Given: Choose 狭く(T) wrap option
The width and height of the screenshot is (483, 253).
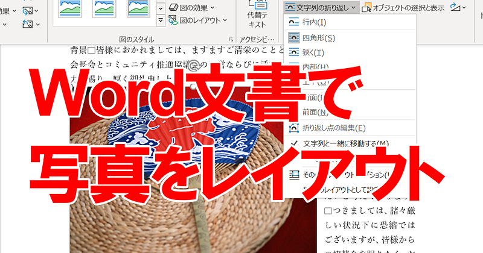Looking at the screenshot, I should coord(350,52).
